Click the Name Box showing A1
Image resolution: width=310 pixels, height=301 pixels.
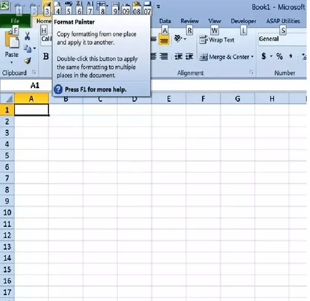tap(26, 85)
